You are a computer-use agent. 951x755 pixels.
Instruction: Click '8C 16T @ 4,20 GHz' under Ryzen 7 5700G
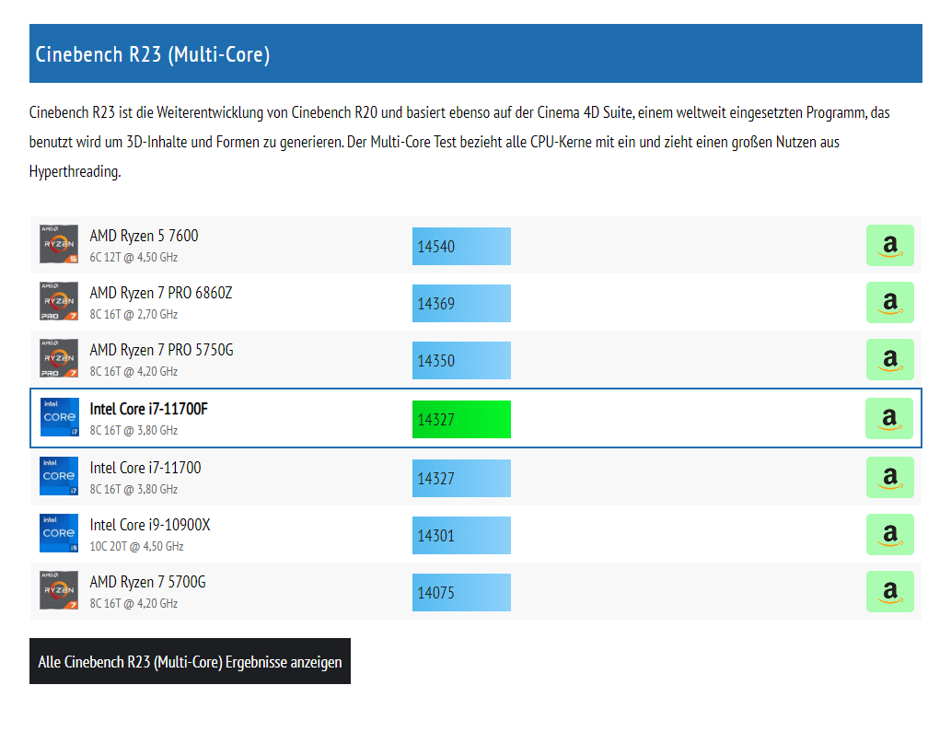pyautogui.click(x=133, y=603)
